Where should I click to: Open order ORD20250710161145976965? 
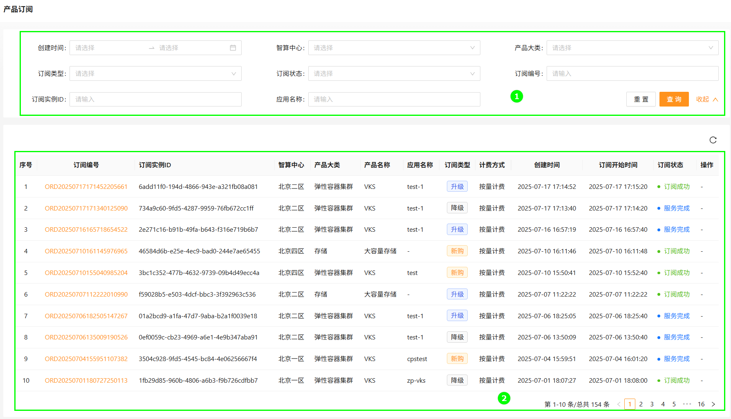(x=86, y=251)
